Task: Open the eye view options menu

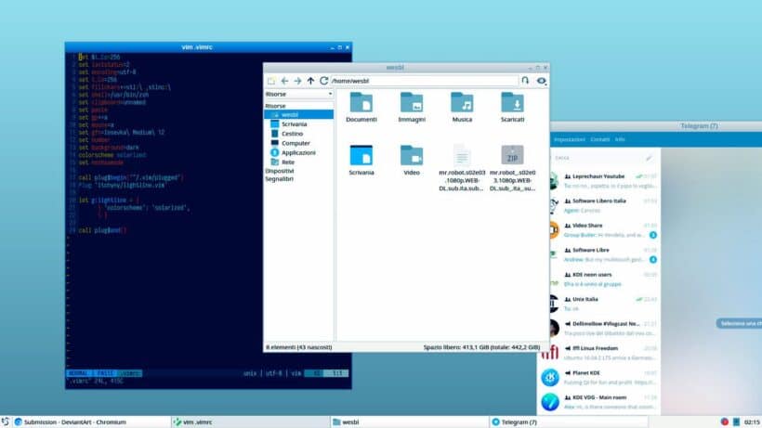Action: click(x=542, y=81)
